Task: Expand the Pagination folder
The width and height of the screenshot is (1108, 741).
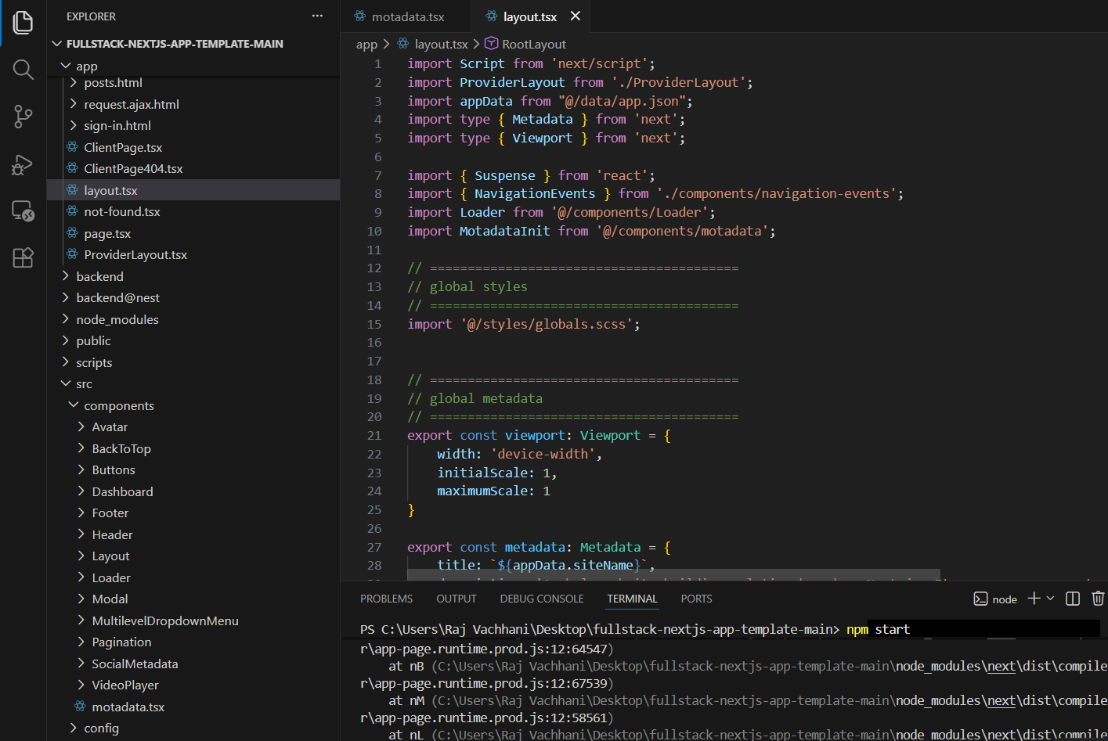Action: (x=81, y=642)
